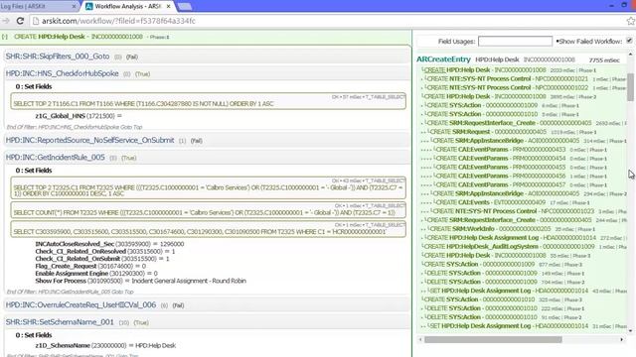The width and height of the screenshot is (636, 357).
Task: Click the Flag_Create_Request field line
Action: coord(90,266)
